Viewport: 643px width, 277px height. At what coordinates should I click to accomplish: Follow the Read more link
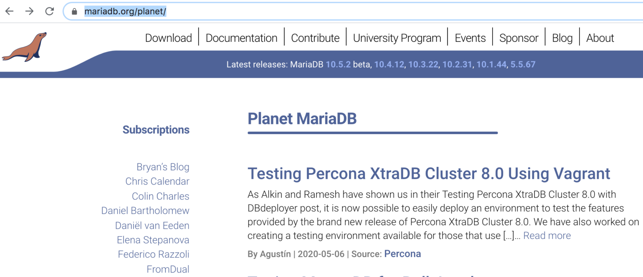[547, 236]
